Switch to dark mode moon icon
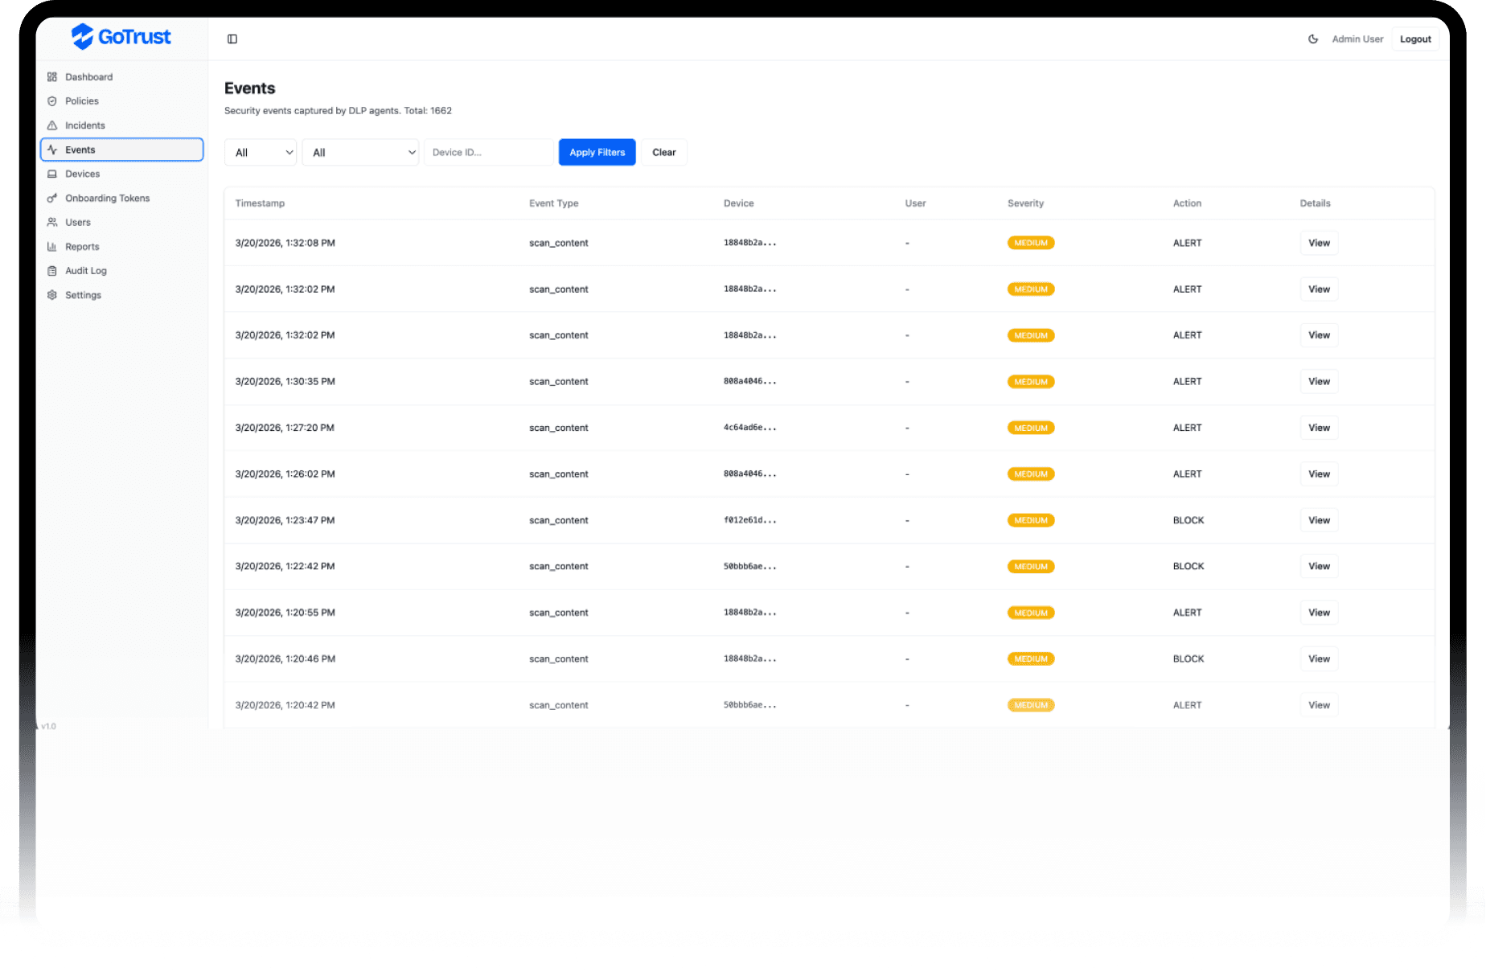 pyautogui.click(x=1313, y=39)
